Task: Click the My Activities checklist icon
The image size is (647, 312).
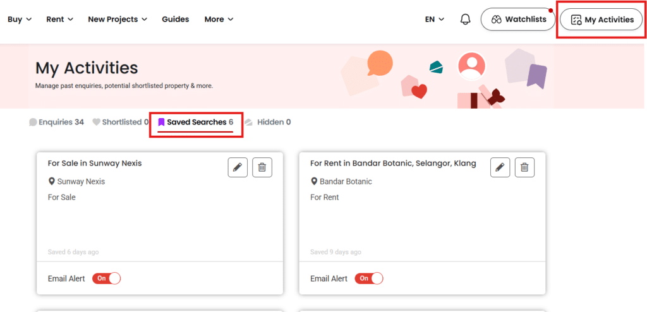Action: click(x=576, y=20)
